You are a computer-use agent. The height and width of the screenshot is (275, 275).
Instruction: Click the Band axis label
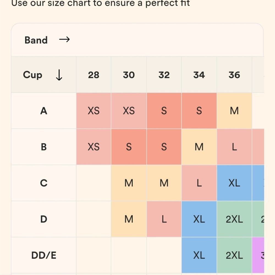[36, 40]
